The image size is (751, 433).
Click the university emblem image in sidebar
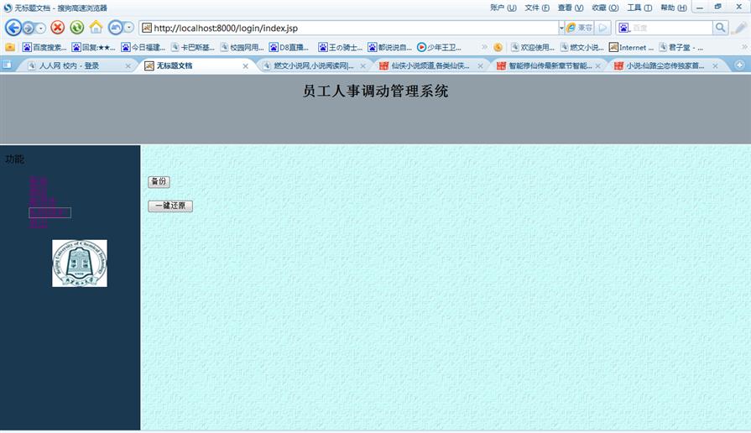pyautogui.click(x=80, y=263)
